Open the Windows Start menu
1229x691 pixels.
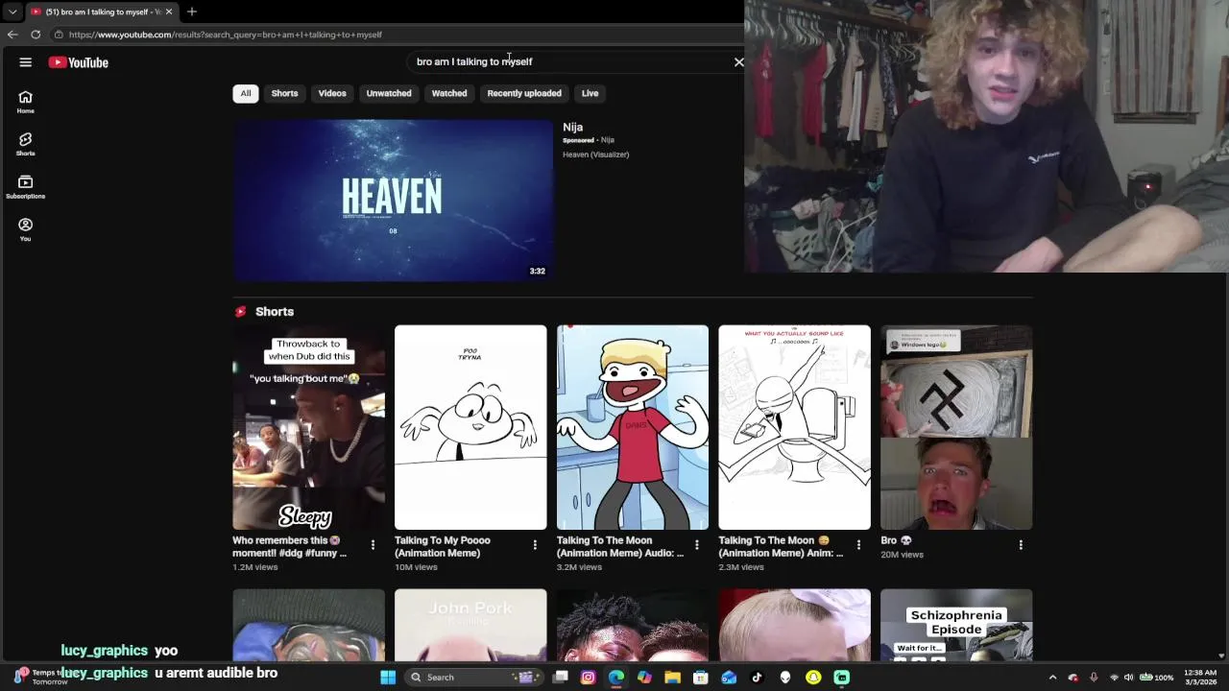pyautogui.click(x=388, y=678)
